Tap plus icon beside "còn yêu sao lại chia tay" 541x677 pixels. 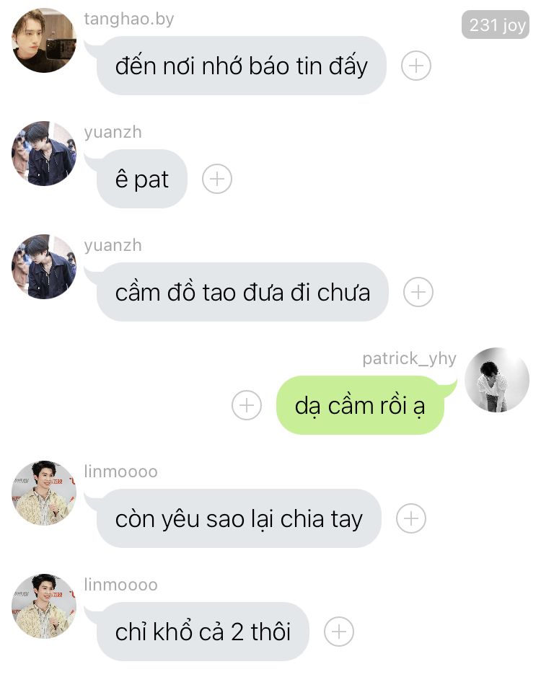pos(411,518)
